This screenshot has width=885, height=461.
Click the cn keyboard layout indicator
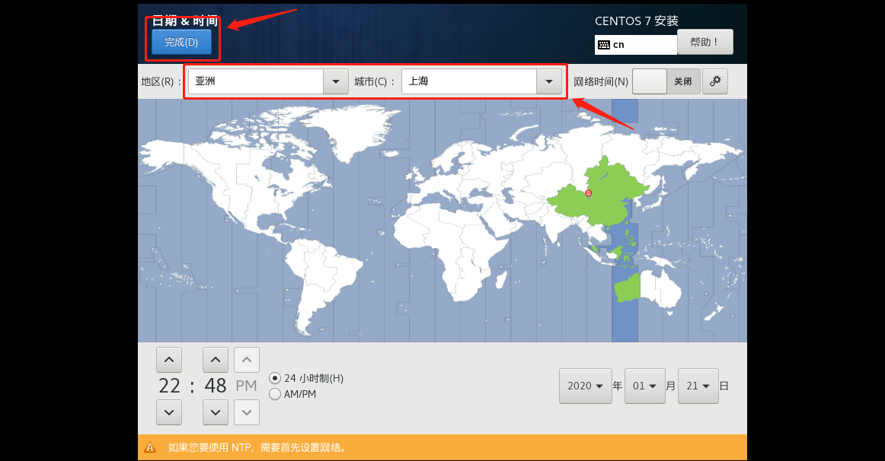(x=635, y=45)
